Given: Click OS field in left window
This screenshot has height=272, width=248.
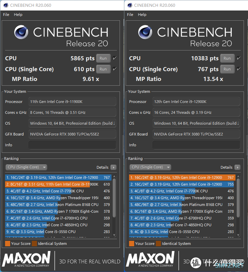Looking at the screenshot, I should pyautogui.click(x=72, y=123).
